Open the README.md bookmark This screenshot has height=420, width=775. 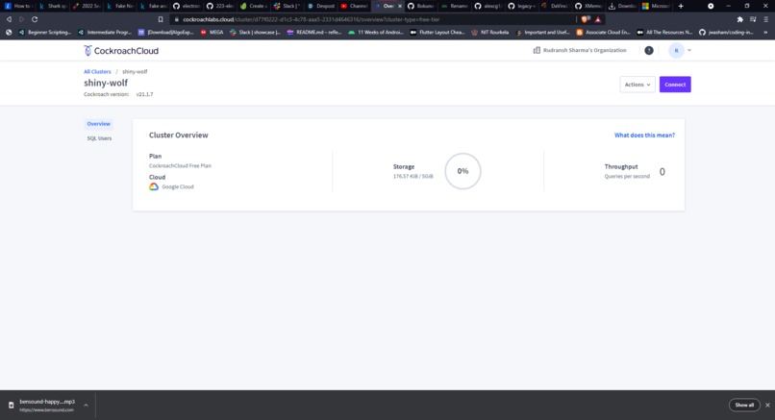[x=314, y=32]
